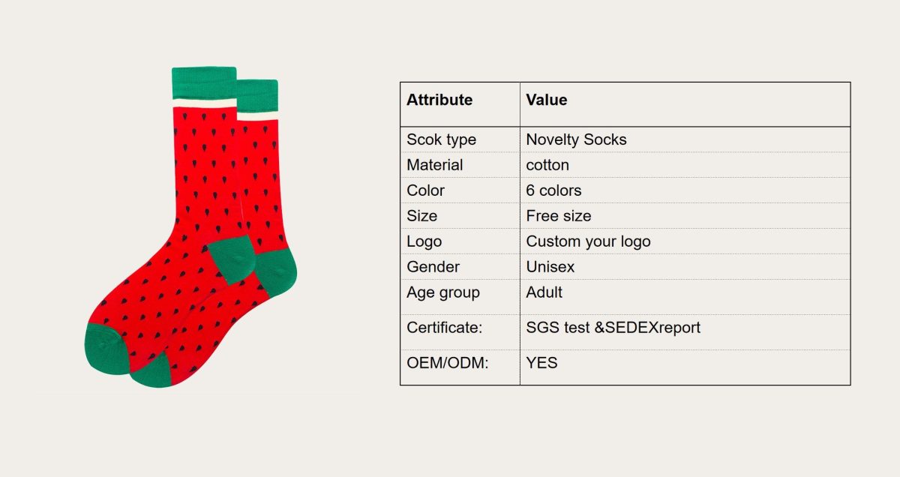The height and width of the screenshot is (477, 900).
Task: Click the YES value for OEM/ODM
Action: (541, 364)
